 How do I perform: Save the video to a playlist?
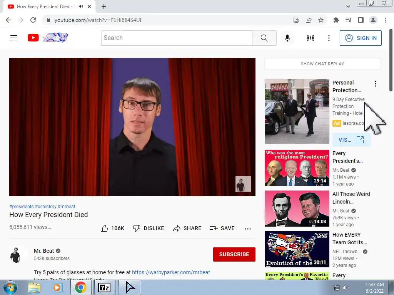(222, 228)
